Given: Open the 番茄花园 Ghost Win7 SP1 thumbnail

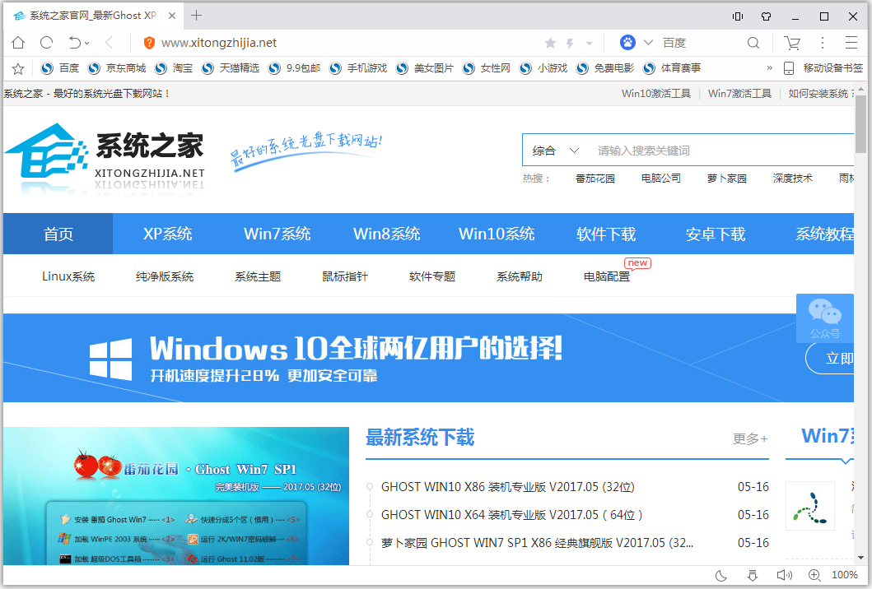Looking at the screenshot, I should (x=176, y=496).
